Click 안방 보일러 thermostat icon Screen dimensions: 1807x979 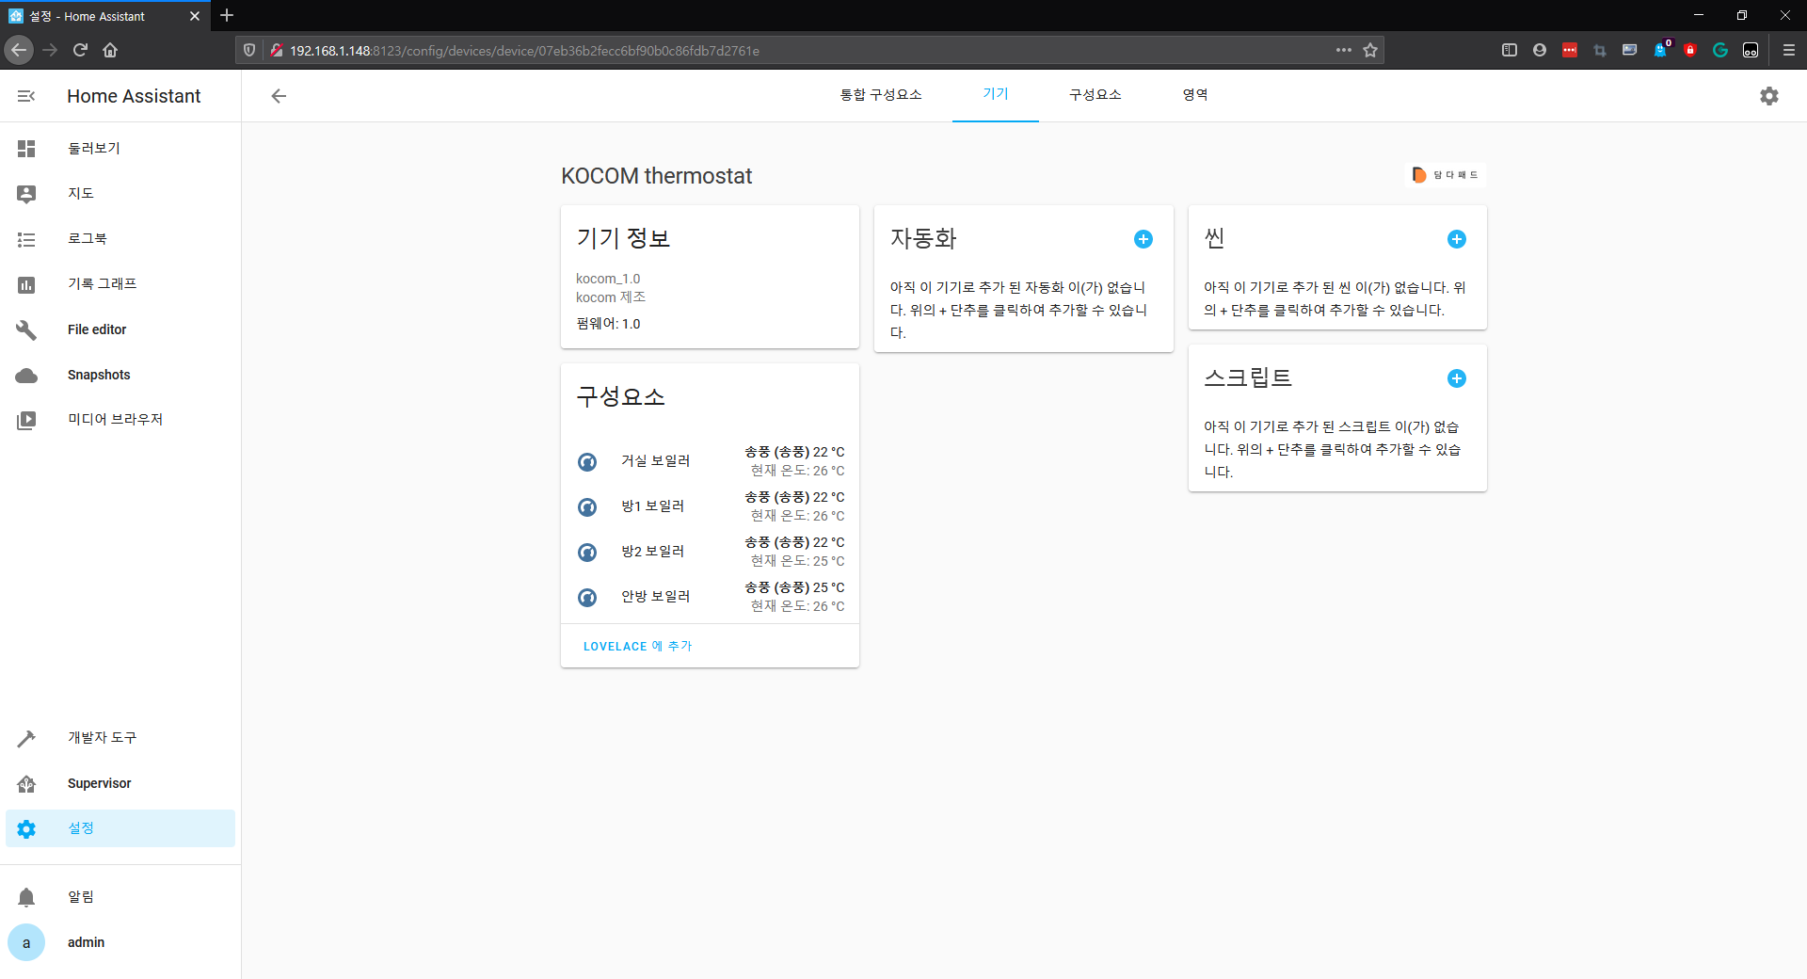[587, 597]
